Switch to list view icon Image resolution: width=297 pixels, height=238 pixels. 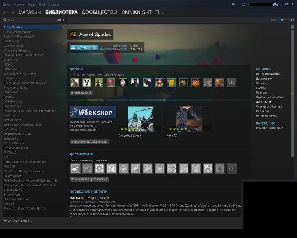(x=287, y=20)
